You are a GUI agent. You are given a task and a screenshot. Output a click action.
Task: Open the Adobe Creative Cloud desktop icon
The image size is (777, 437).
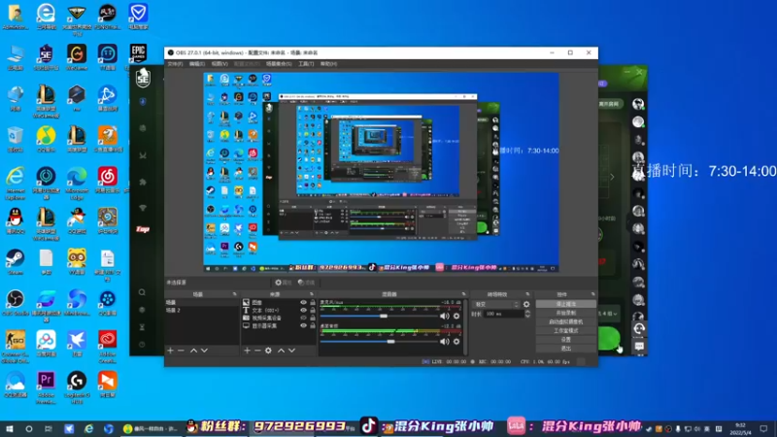pyautogui.click(x=108, y=344)
